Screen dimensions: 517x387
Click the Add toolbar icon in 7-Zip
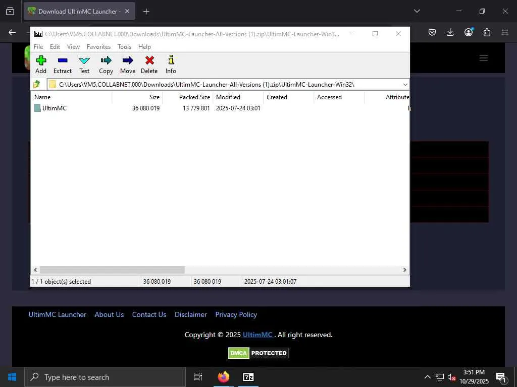pos(41,64)
